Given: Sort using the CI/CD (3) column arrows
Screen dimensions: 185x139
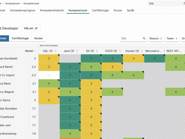Looking at the screenshot, I should (x=119, y=51).
